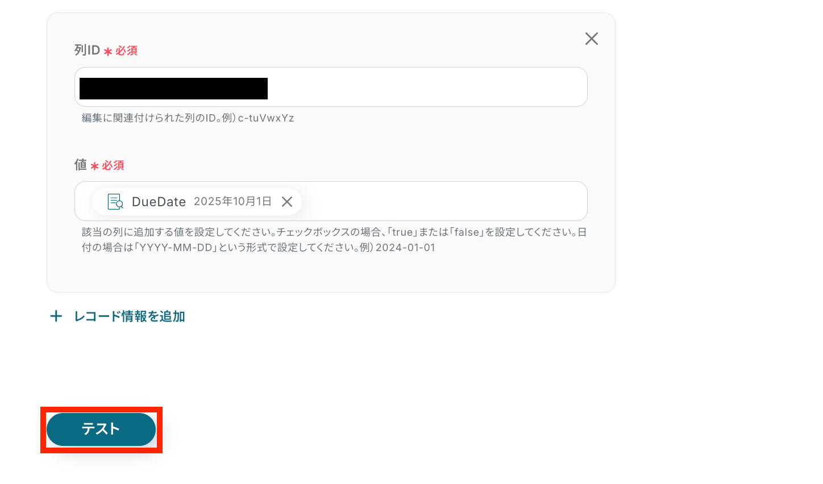This screenshot has height=484, width=823.
Task: Click the 2025年10月1日 date value
Action: tap(232, 202)
